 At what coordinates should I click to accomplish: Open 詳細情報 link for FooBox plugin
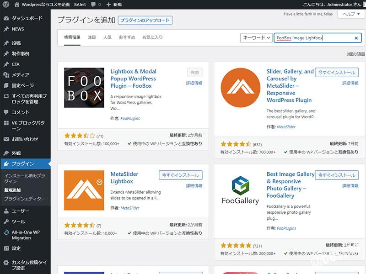click(x=194, y=83)
